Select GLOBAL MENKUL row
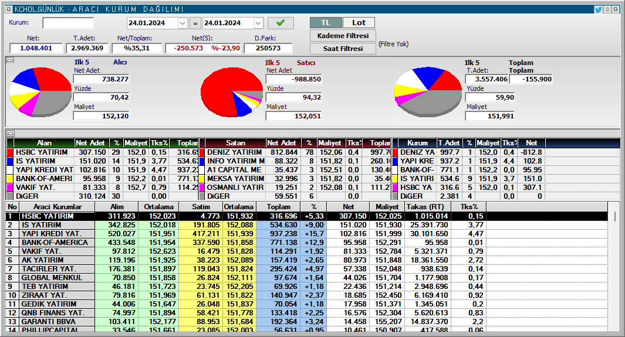The height and width of the screenshot is (337, 625). click(x=306, y=277)
